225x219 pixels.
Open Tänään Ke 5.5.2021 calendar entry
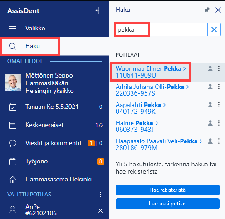tap(54, 107)
